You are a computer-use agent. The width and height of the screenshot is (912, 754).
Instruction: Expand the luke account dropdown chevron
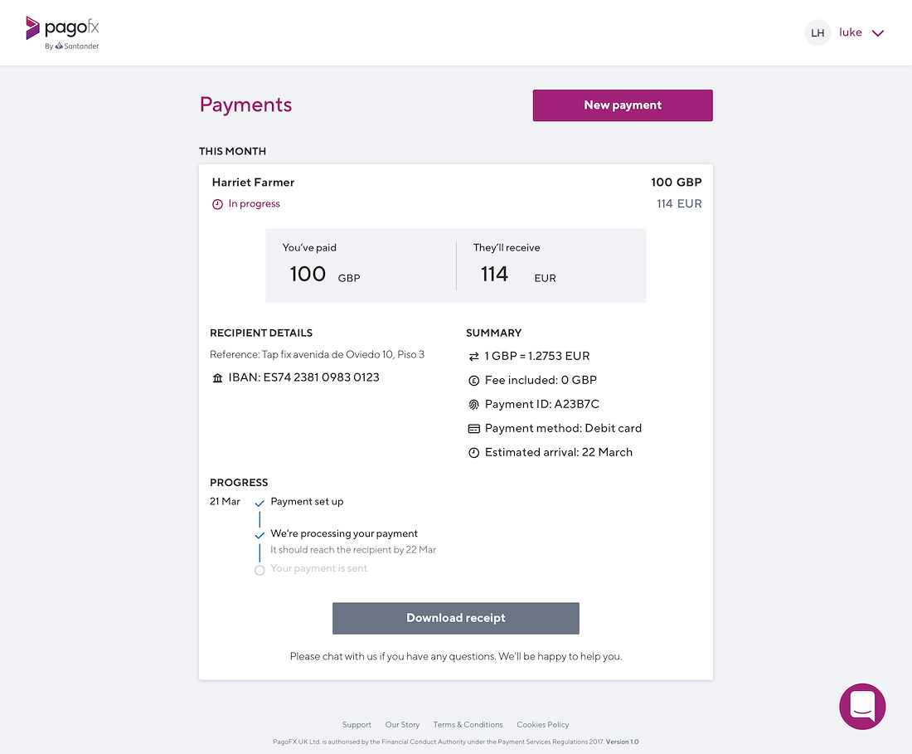point(878,33)
